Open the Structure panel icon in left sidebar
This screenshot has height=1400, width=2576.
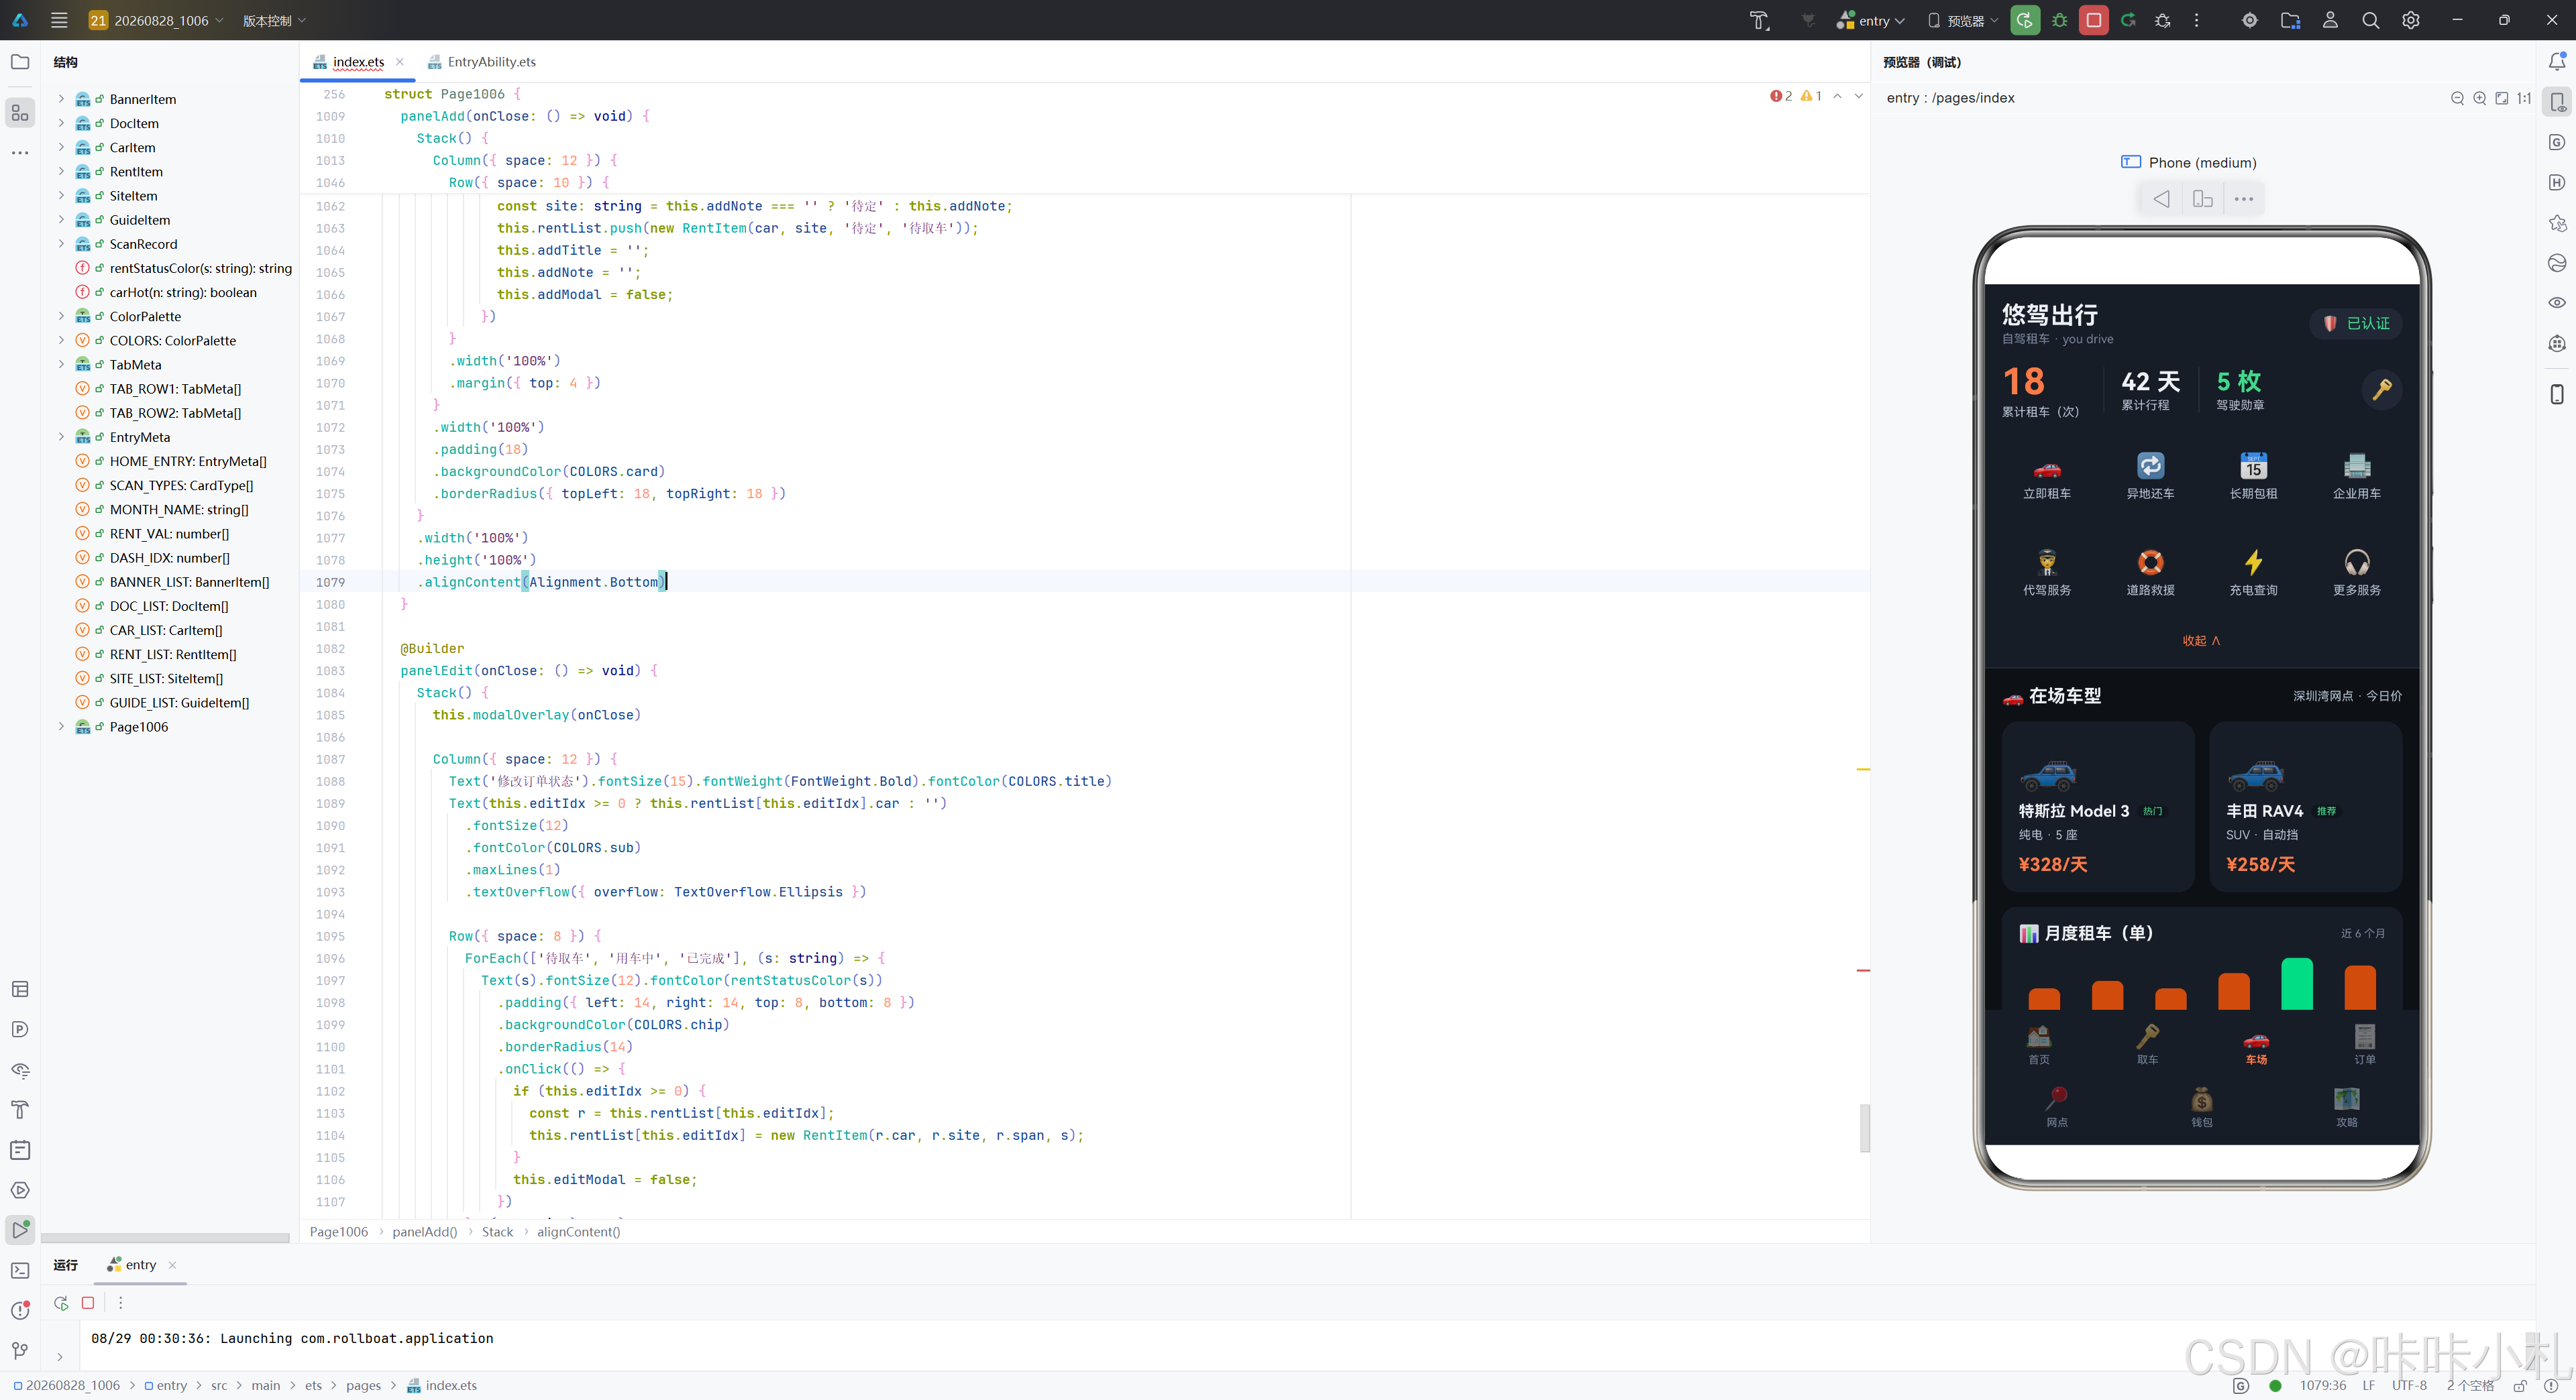point(20,112)
